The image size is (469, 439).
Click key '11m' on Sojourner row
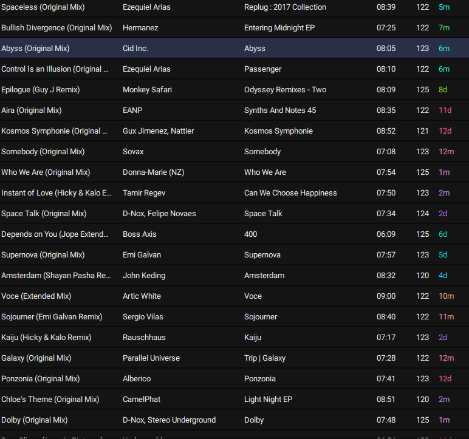click(x=447, y=317)
